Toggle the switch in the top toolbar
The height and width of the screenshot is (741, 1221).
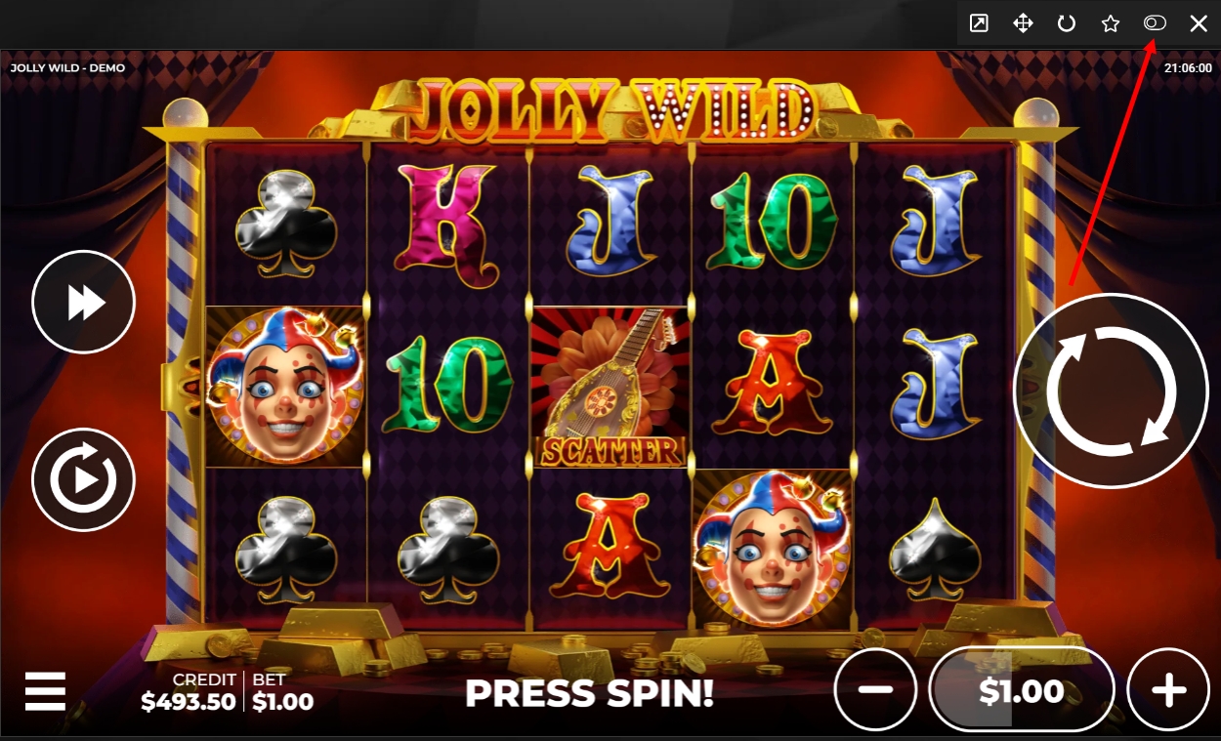pos(1155,23)
